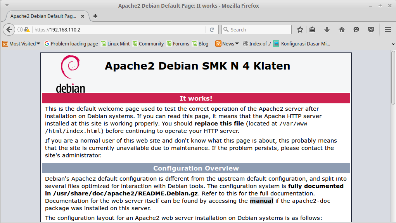Open the hamburger menu
Screen dimensions: 396x223
tap(388, 30)
